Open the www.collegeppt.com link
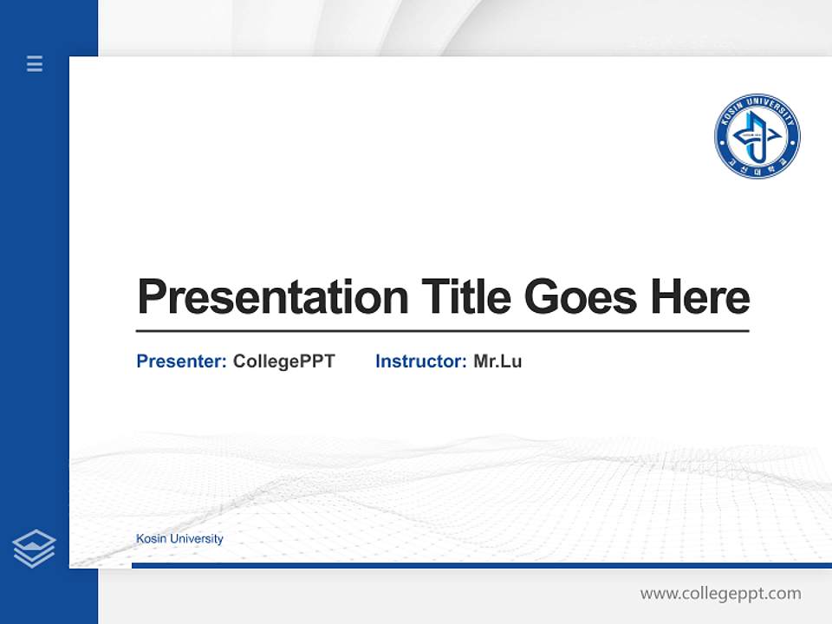Screen dimensions: 832x624 [720, 593]
